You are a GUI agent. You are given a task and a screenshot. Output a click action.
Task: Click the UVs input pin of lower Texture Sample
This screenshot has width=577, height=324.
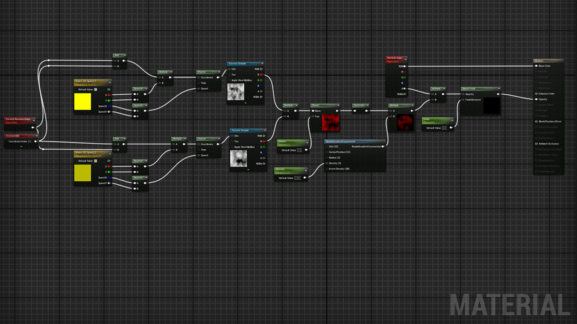tap(232, 136)
